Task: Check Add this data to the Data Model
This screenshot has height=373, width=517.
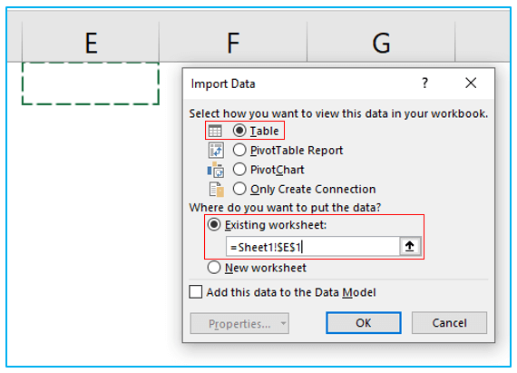Action: point(196,292)
